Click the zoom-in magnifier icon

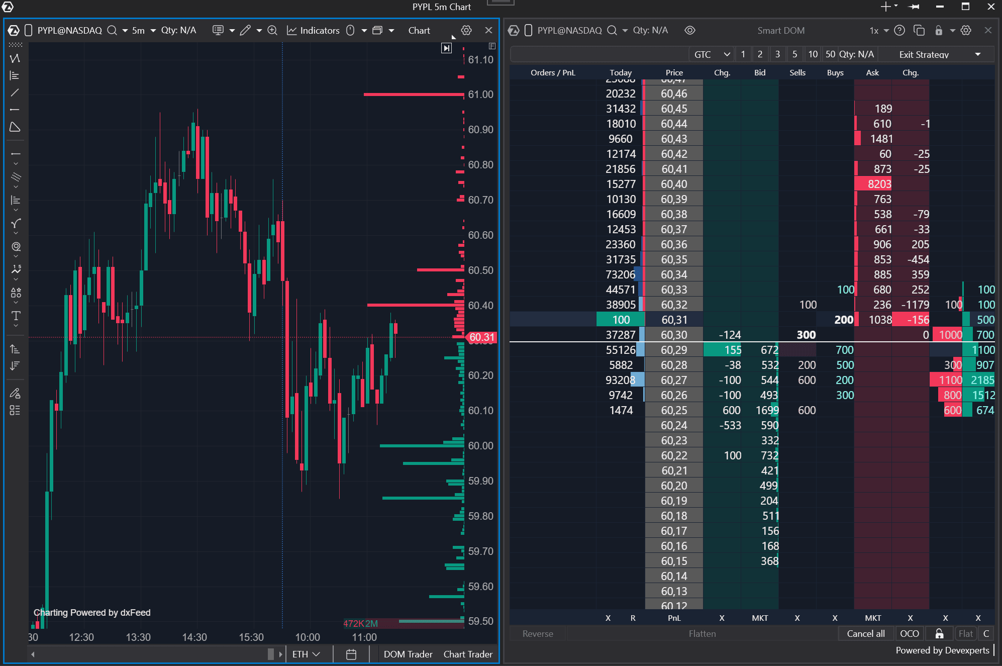(x=272, y=30)
